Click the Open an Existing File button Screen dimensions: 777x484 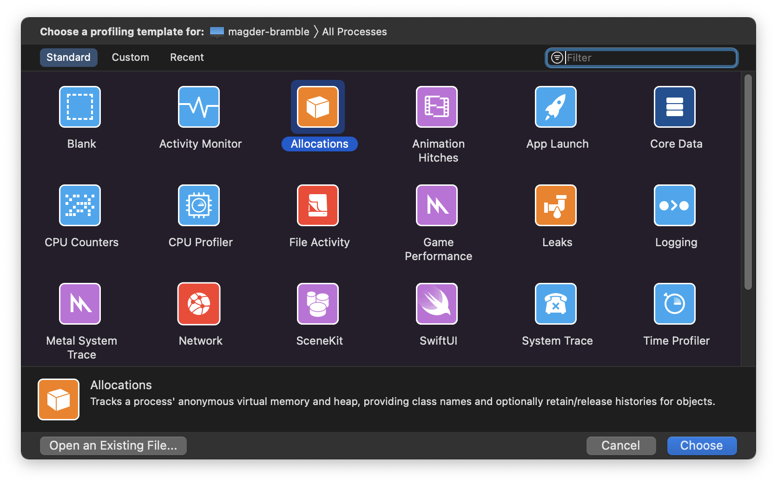(113, 445)
